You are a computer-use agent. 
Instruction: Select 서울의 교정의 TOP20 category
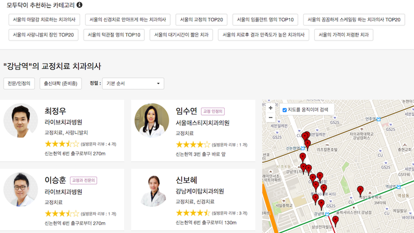point(202,20)
